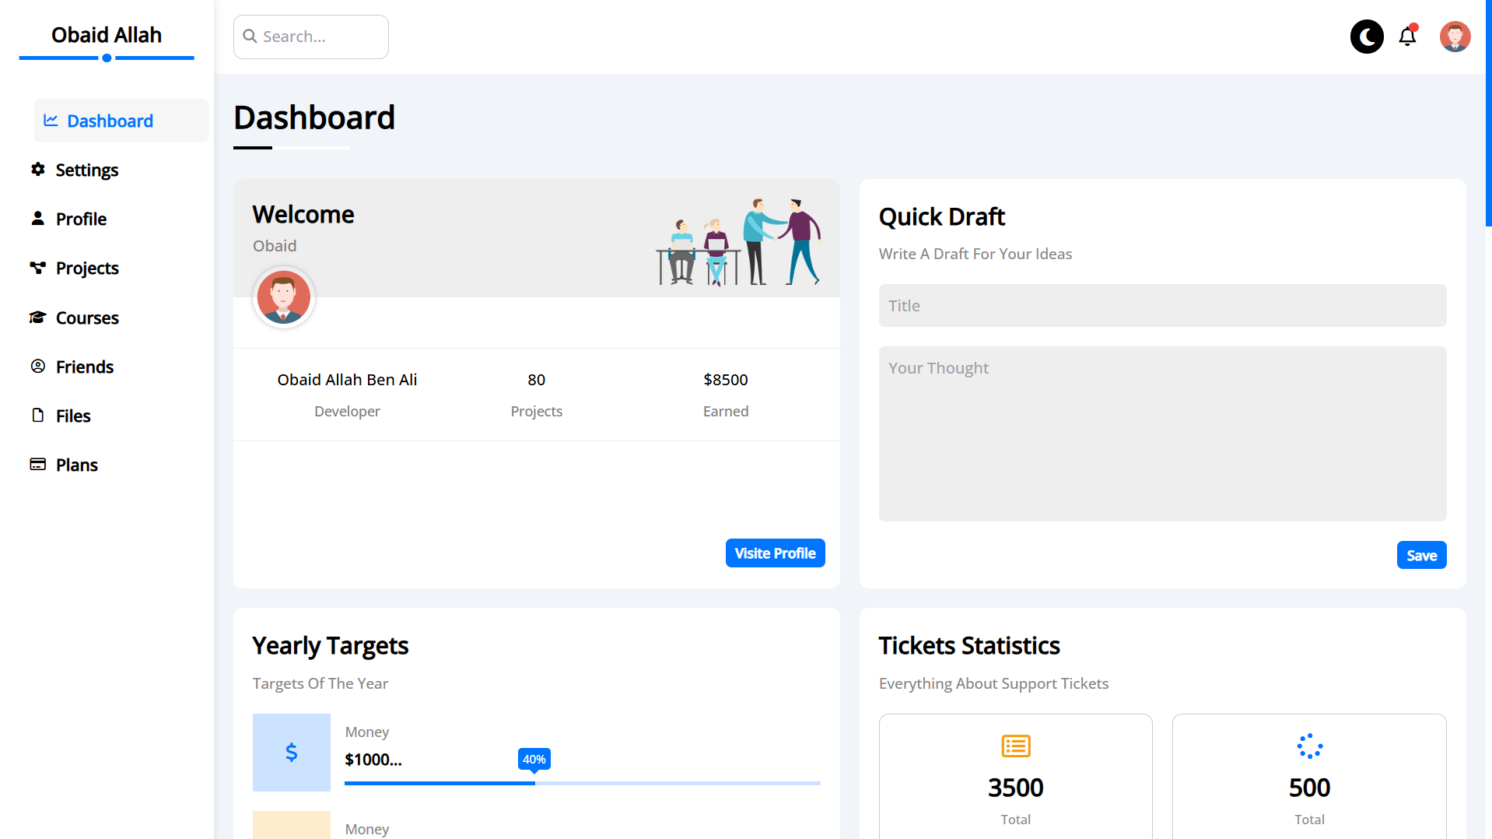
Task: Open notifications bell icon
Action: (x=1408, y=37)
